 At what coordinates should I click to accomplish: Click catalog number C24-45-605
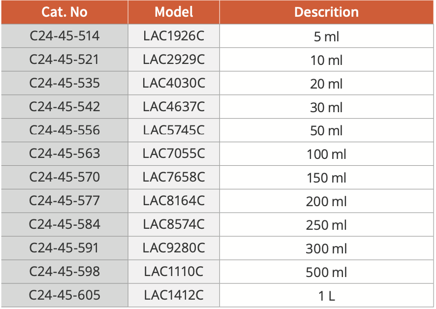coord(64,295)
